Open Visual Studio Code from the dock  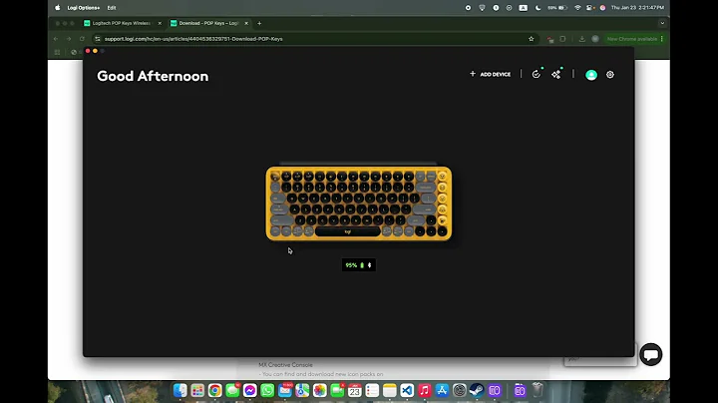407,391
